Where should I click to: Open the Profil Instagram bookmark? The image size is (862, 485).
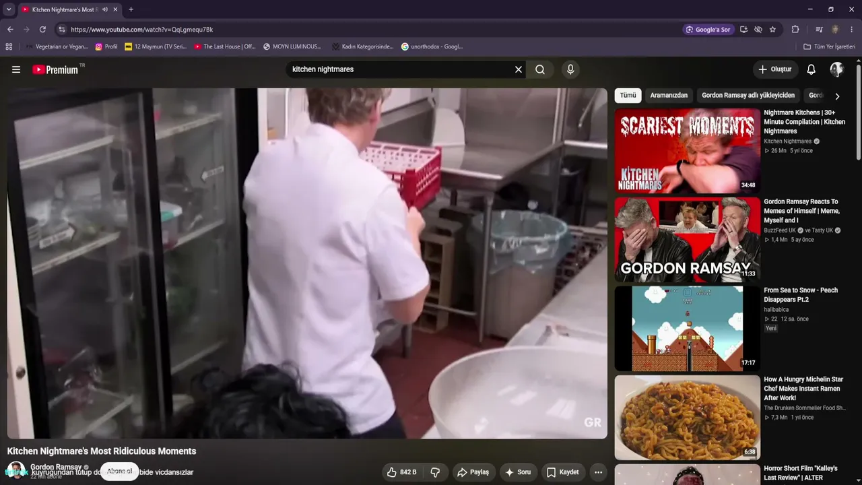106,46
